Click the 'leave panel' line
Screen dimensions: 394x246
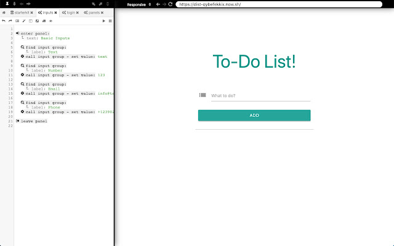[x=34, y=121]
